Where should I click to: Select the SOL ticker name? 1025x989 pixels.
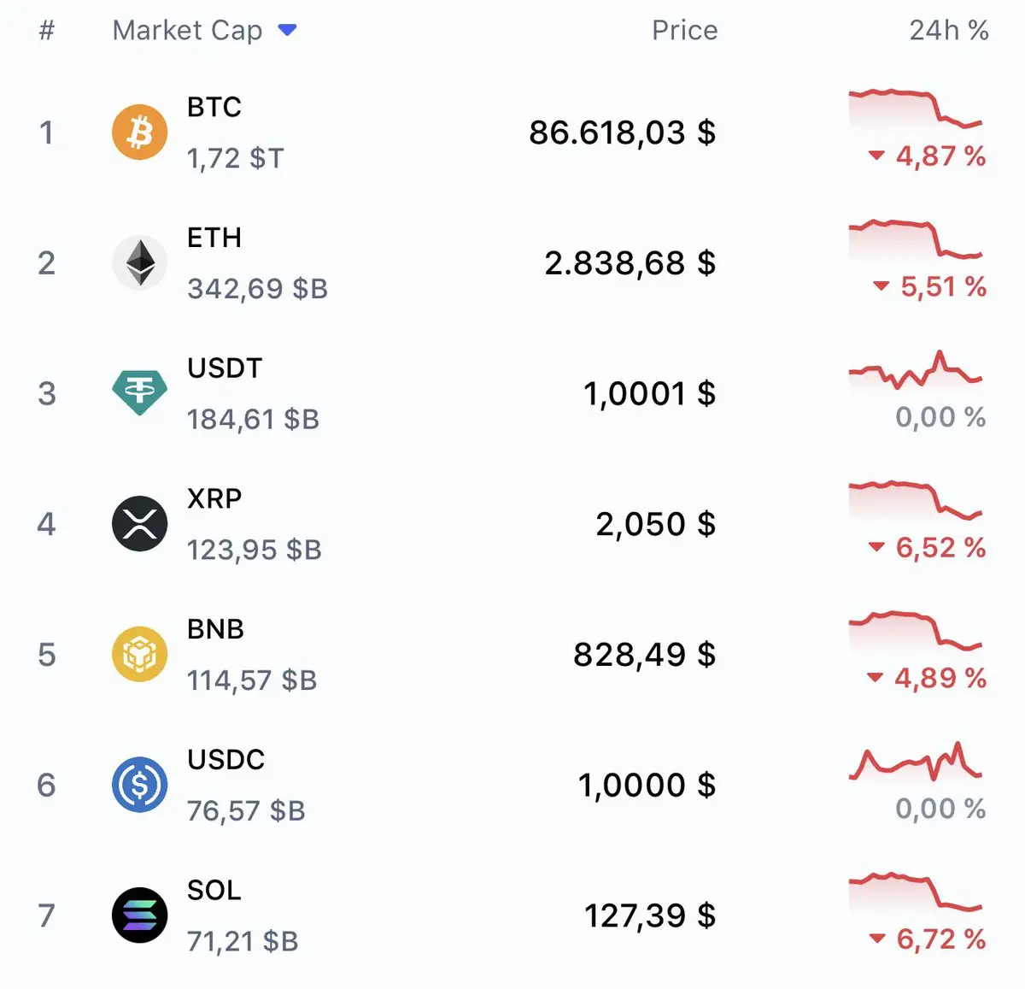coord(214,891)
